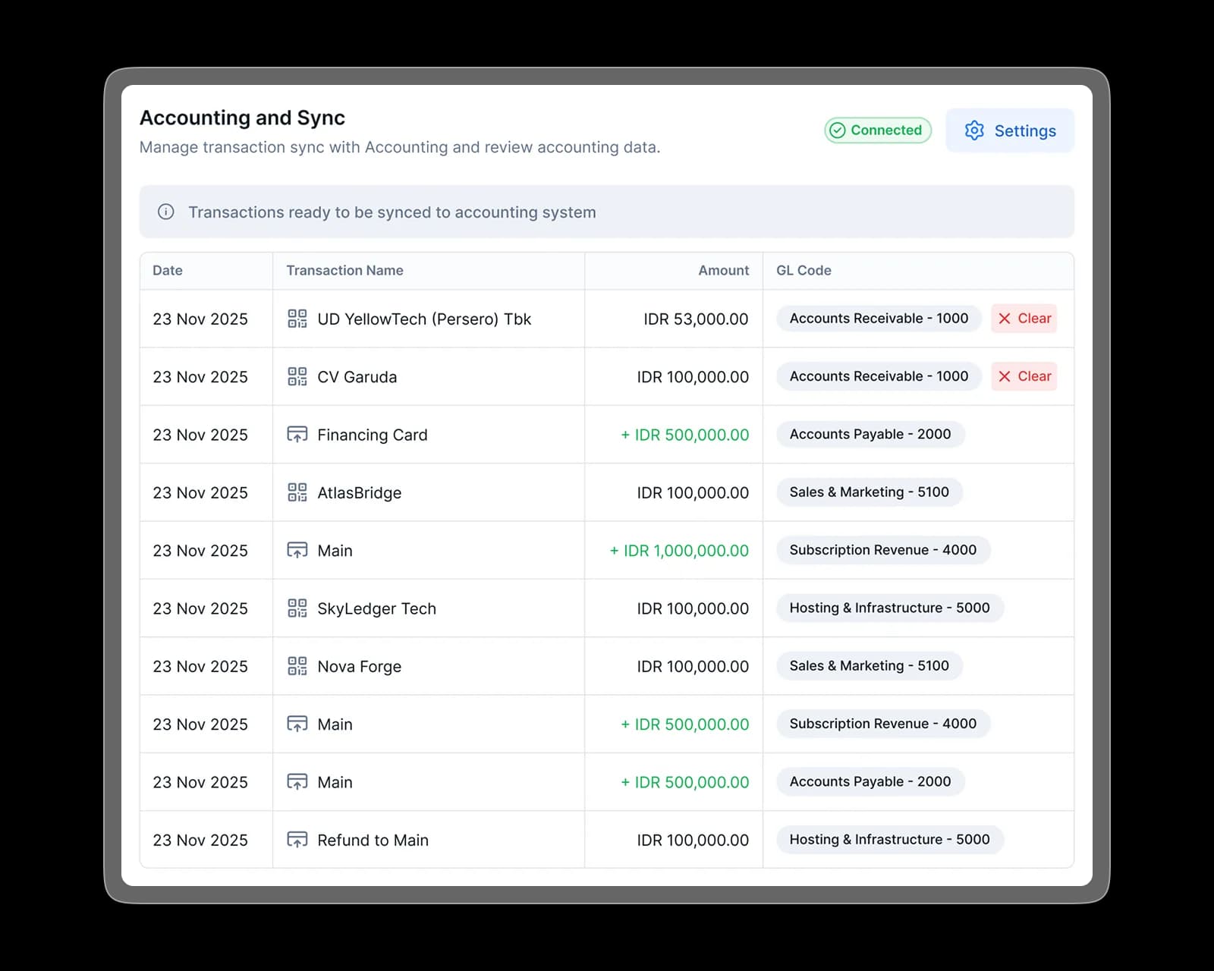The width and height of the screenshot is (1214, 971).
Task: Click the grid icon beside Nova Forge
Action: click(298, 666)
